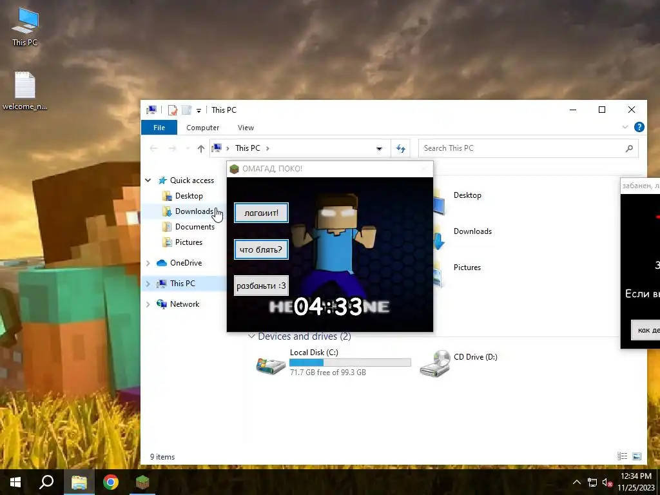This screenshot has width=660, height=495.
Task: Refresh the This PC view
Action: [400, 148]
